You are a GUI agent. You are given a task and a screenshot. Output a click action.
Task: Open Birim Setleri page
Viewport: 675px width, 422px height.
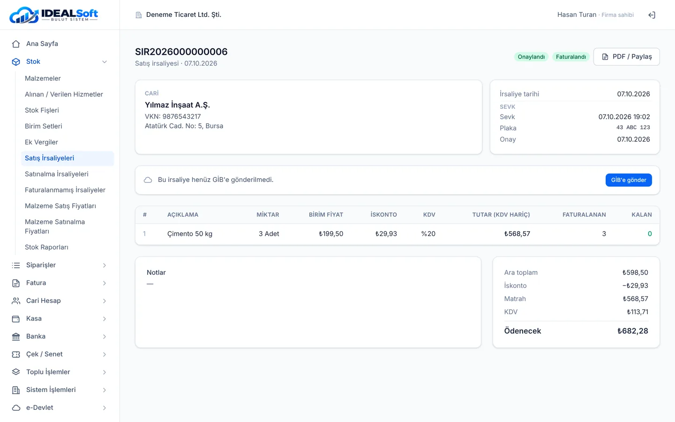(67, 126)
